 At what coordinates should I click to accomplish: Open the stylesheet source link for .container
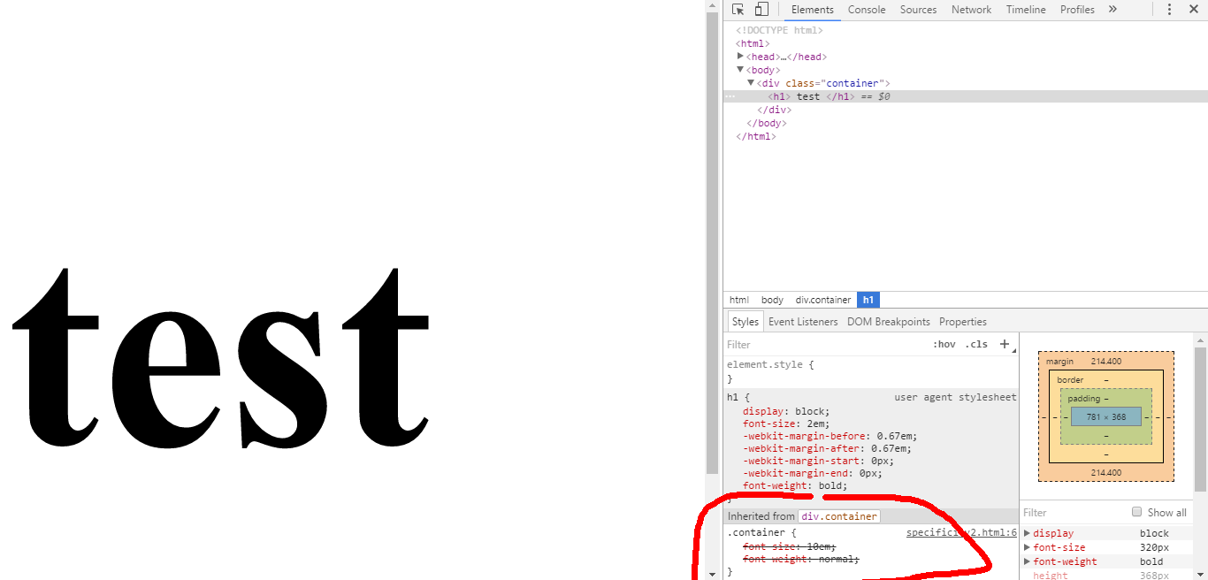click(x=961, y=533)
